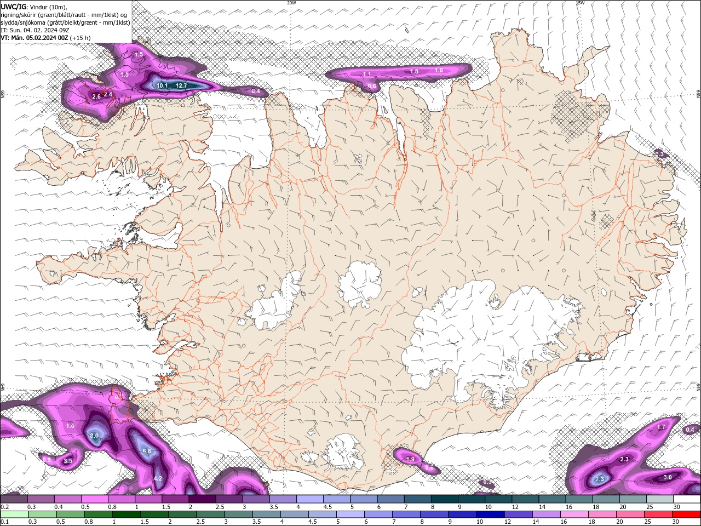Click the VT: Mán. 05.02.2024 00Z line
Viewport: 701px width, 526px height.
pos(46,38)
